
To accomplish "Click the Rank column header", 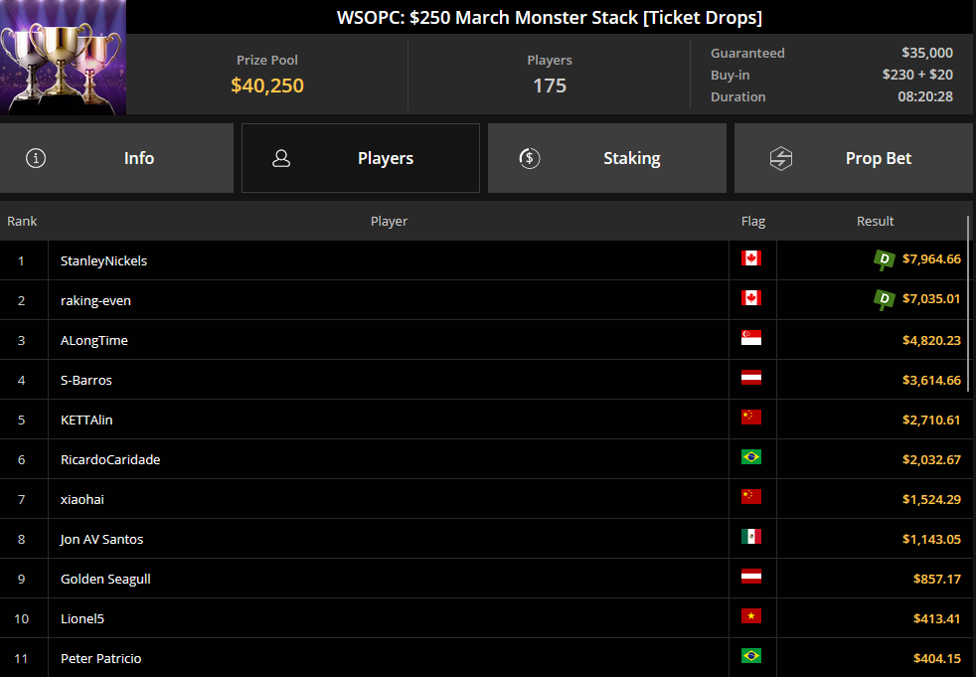I will pyautogui.click(x=22, y=221).
